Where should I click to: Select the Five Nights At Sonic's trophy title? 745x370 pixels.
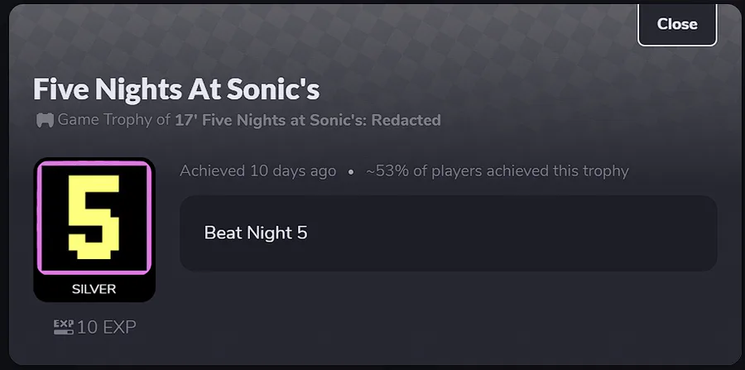coord(175,89)
